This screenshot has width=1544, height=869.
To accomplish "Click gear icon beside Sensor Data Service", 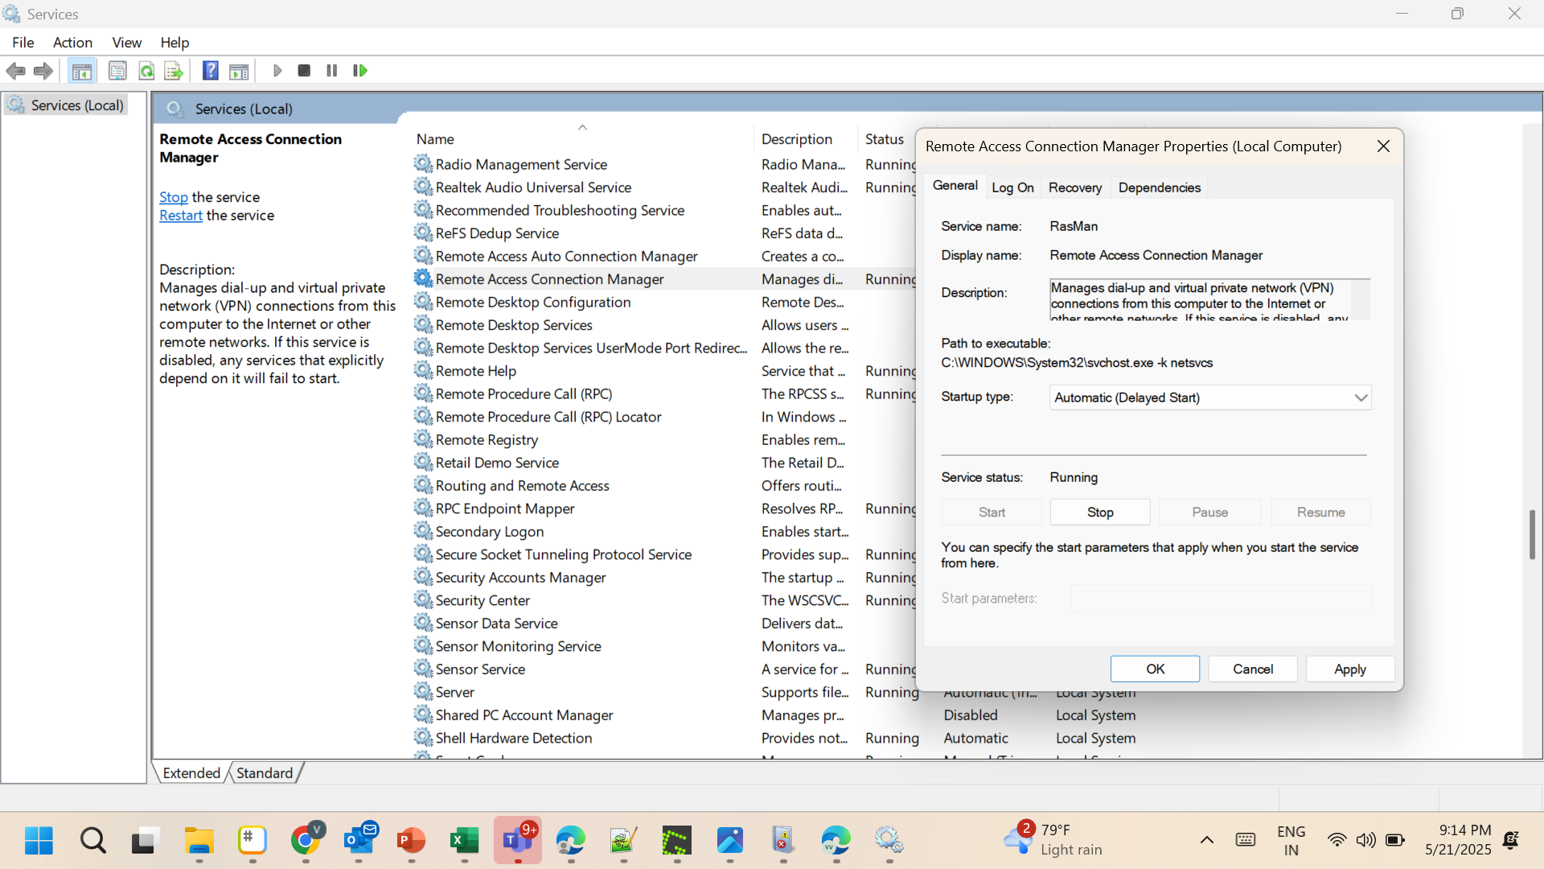I will point(423,623).
